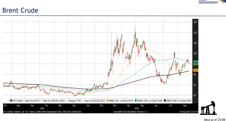226x121 pixels.
Task: Click 'SMAVG (50) on Close 83.74' legend text
Action: click(121, 101)
